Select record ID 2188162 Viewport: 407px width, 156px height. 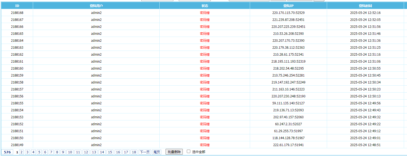click(x=17, y=54)
